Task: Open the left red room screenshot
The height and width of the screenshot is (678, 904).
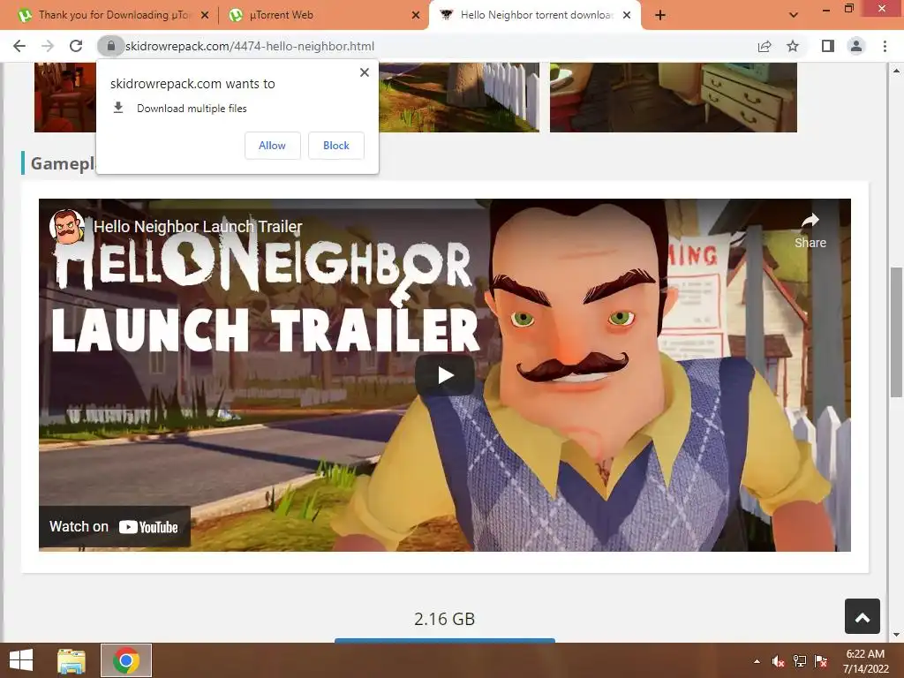Action: click(x=65, y=97)
